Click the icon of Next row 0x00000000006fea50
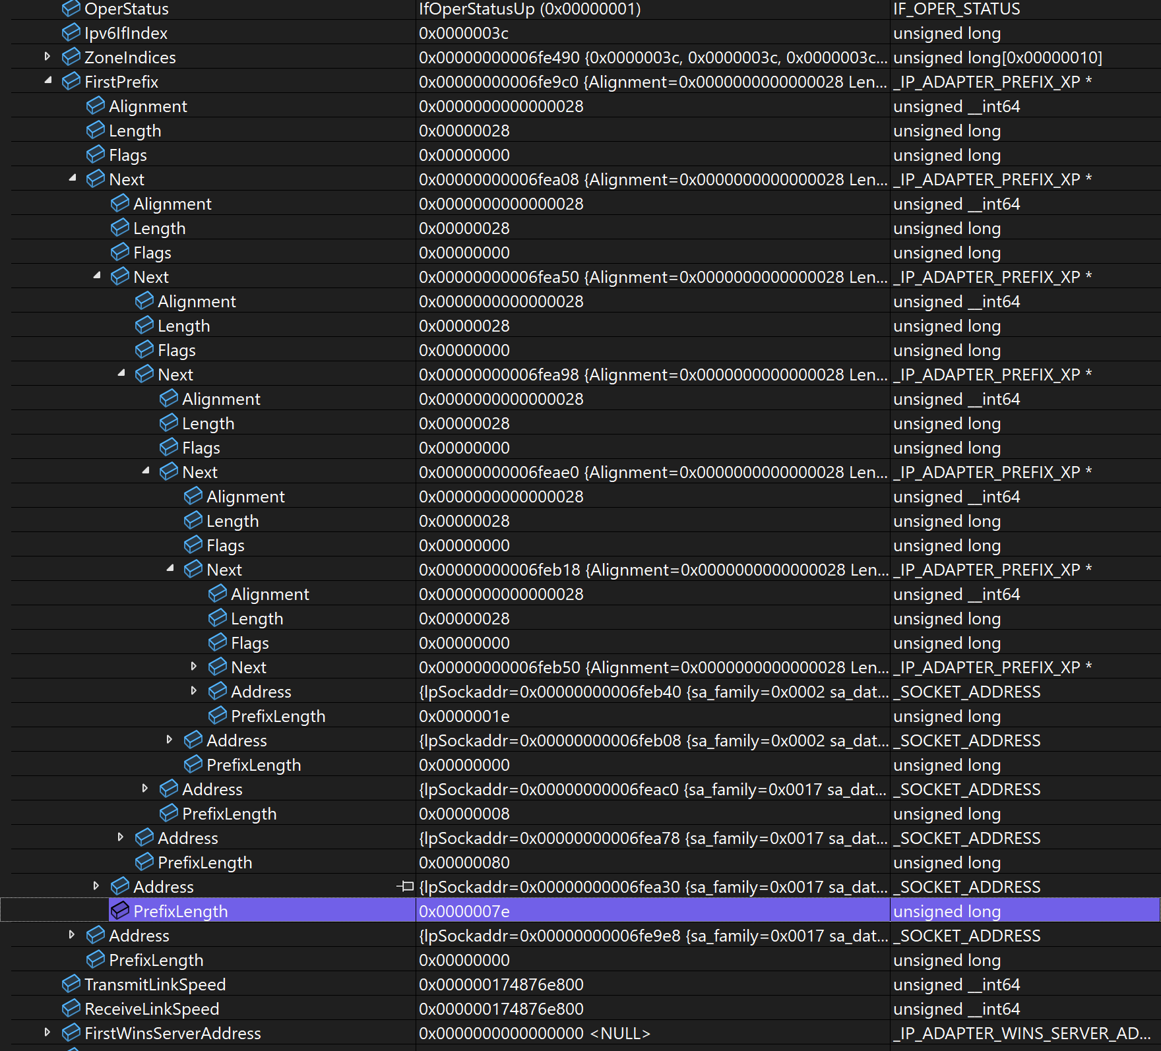The width and height of the screenshot is (1161, 1051). click(120, 276)
